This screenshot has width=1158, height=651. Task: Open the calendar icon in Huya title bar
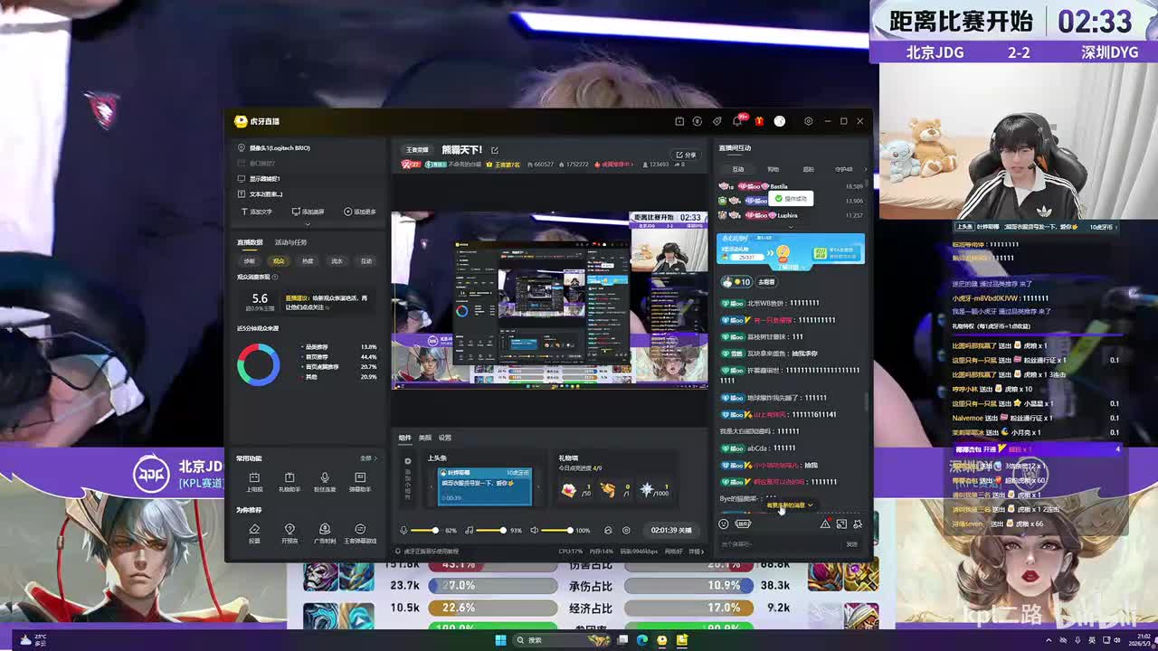pos(679,121)
